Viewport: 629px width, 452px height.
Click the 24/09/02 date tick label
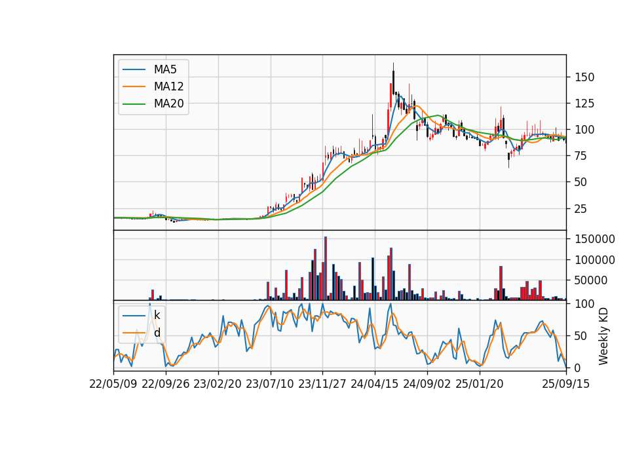coord(427,384)
